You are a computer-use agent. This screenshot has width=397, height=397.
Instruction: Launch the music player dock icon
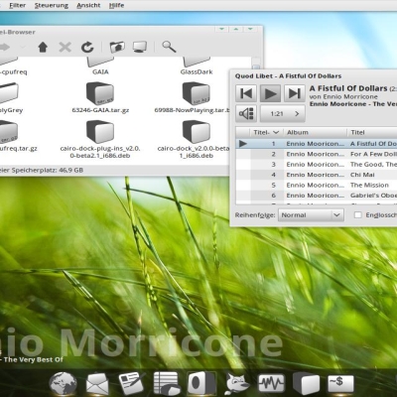coord(201,383)
